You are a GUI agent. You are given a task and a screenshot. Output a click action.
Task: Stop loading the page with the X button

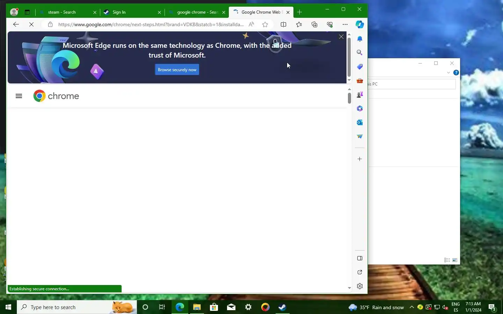click(31, 24)
